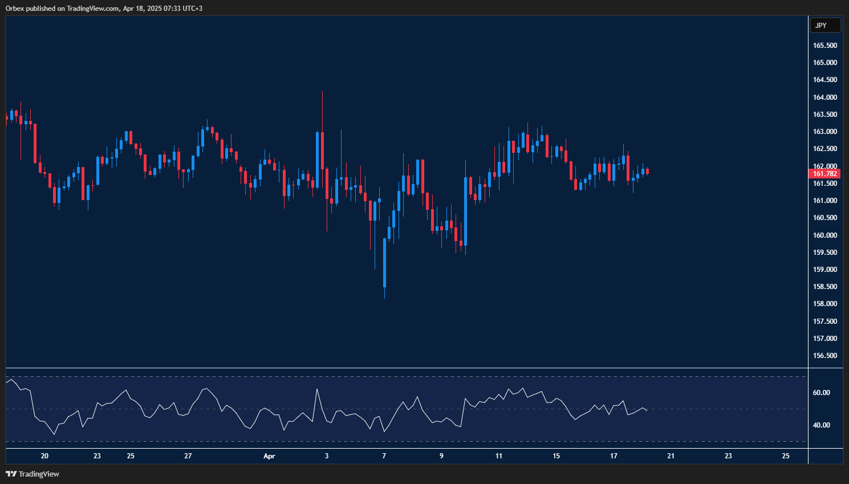Click the TradingView logo icon
849x484 pixels.
11,474
